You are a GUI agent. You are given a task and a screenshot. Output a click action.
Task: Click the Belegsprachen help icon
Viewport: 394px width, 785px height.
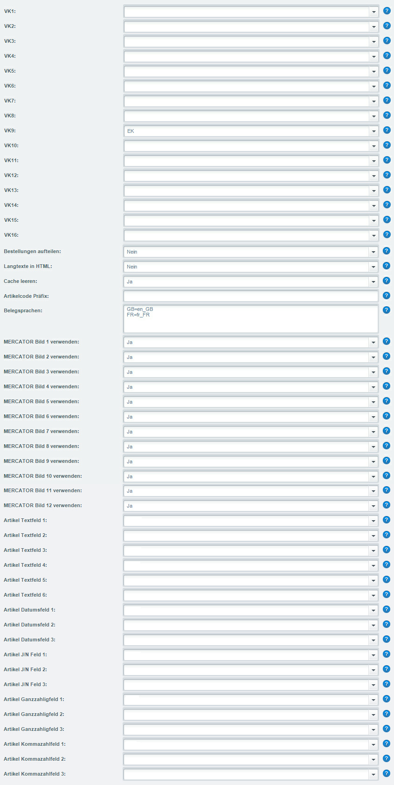(x=387, y=310)
